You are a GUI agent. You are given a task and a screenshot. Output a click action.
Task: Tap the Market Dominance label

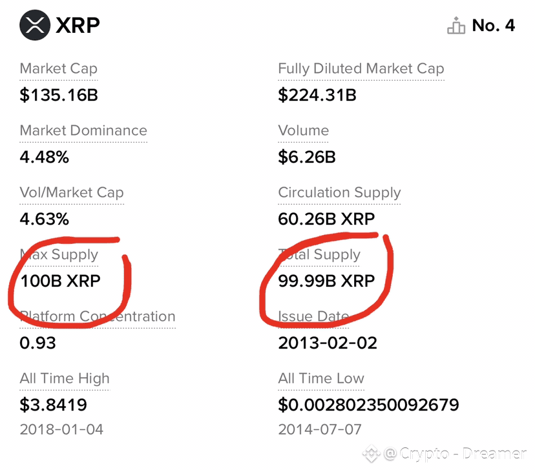pos(83,130)
